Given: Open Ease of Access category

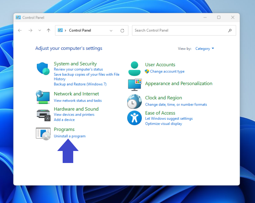Looking at the screenshot, I should [160, 113].
